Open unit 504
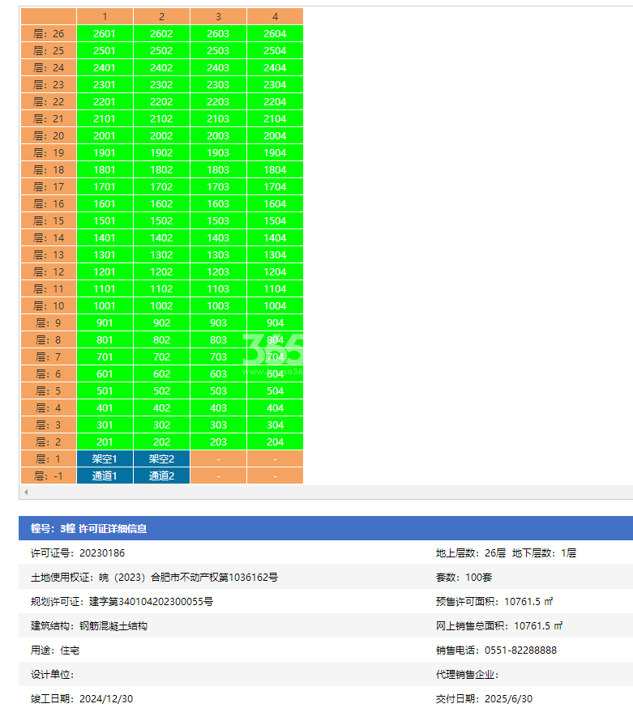633x708 pixels. point(275,391)
